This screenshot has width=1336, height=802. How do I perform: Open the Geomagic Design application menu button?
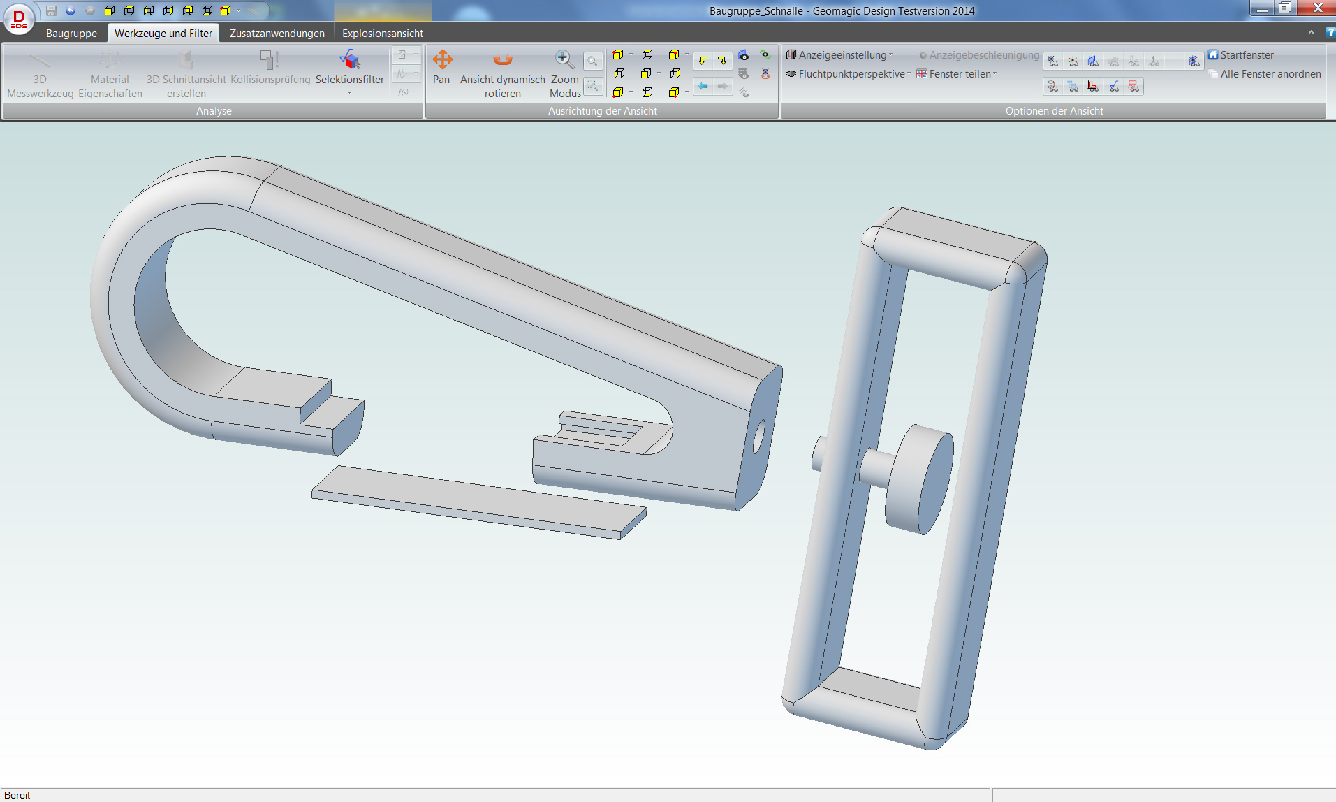pyautogui.click(x=19, y=19)
